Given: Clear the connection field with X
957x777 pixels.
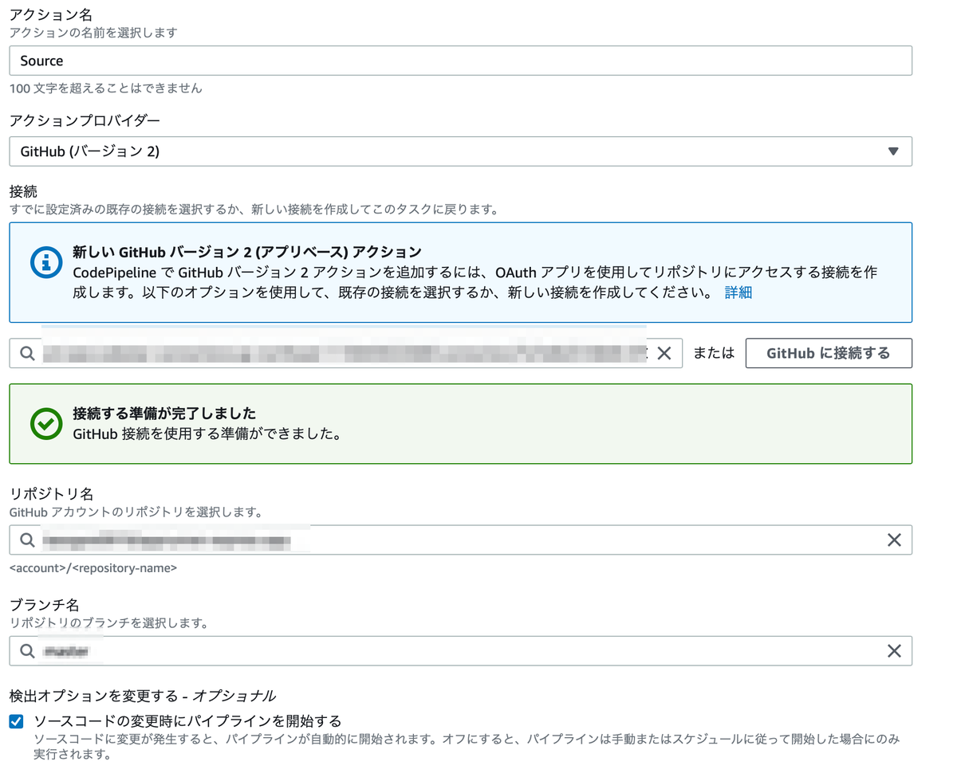Looking at the screenshot, I should tap(664, 353).
